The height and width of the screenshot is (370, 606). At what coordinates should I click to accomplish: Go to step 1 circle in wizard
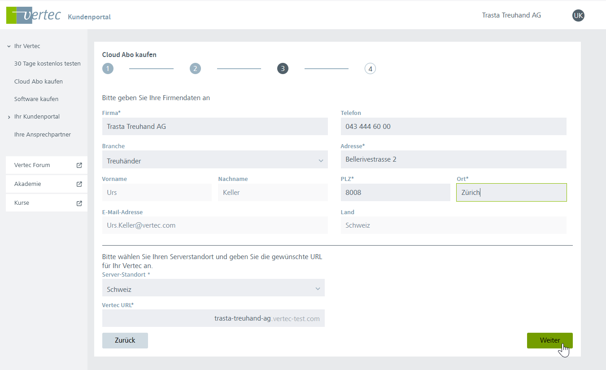point(108,69)
